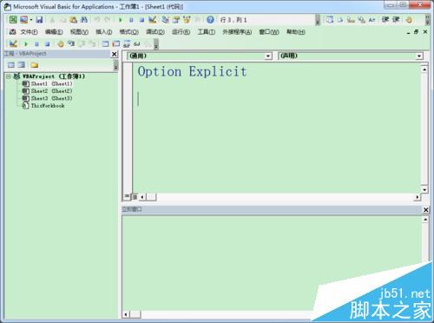The image size is (434, 323).
Task: Click the blue Help question mark icon
Action: click(210, 20)
